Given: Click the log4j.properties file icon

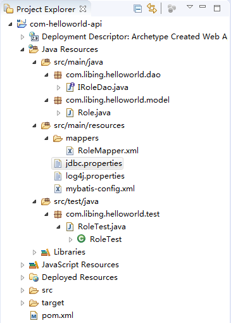Looking at the screenshot, I should click(58, 176).
